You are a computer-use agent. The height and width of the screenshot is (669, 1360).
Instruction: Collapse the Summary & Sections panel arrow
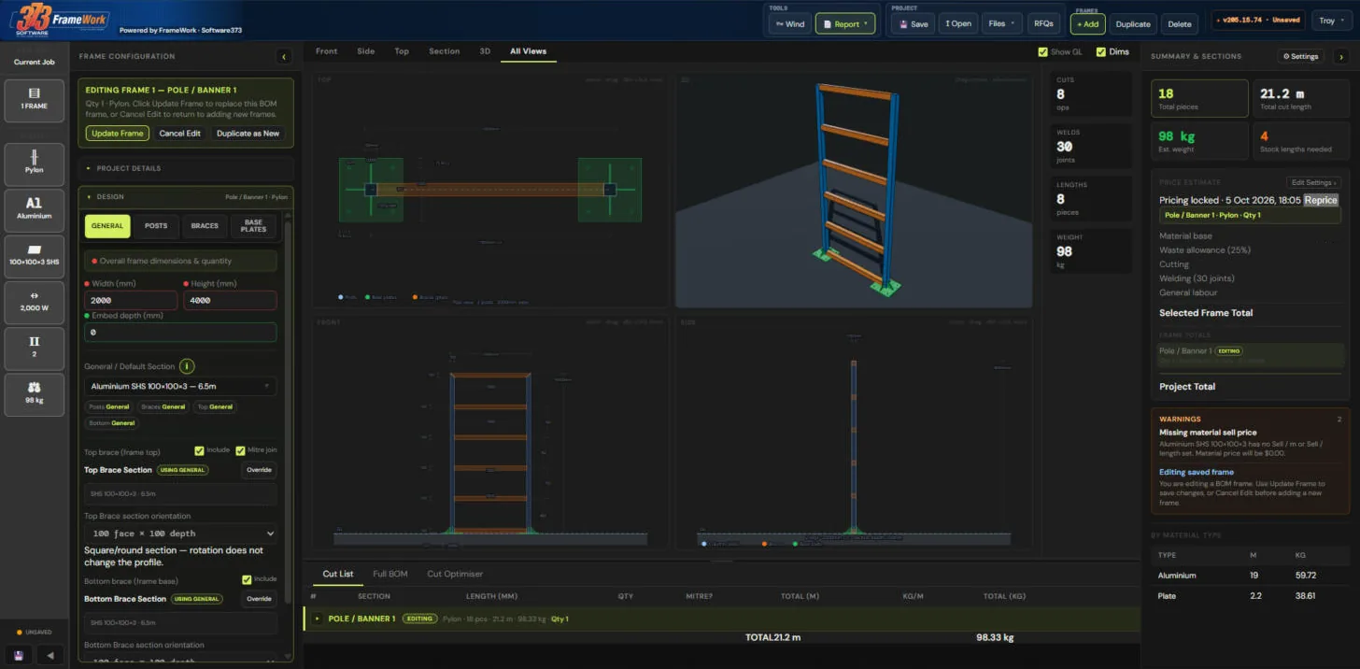point(1341,56)
